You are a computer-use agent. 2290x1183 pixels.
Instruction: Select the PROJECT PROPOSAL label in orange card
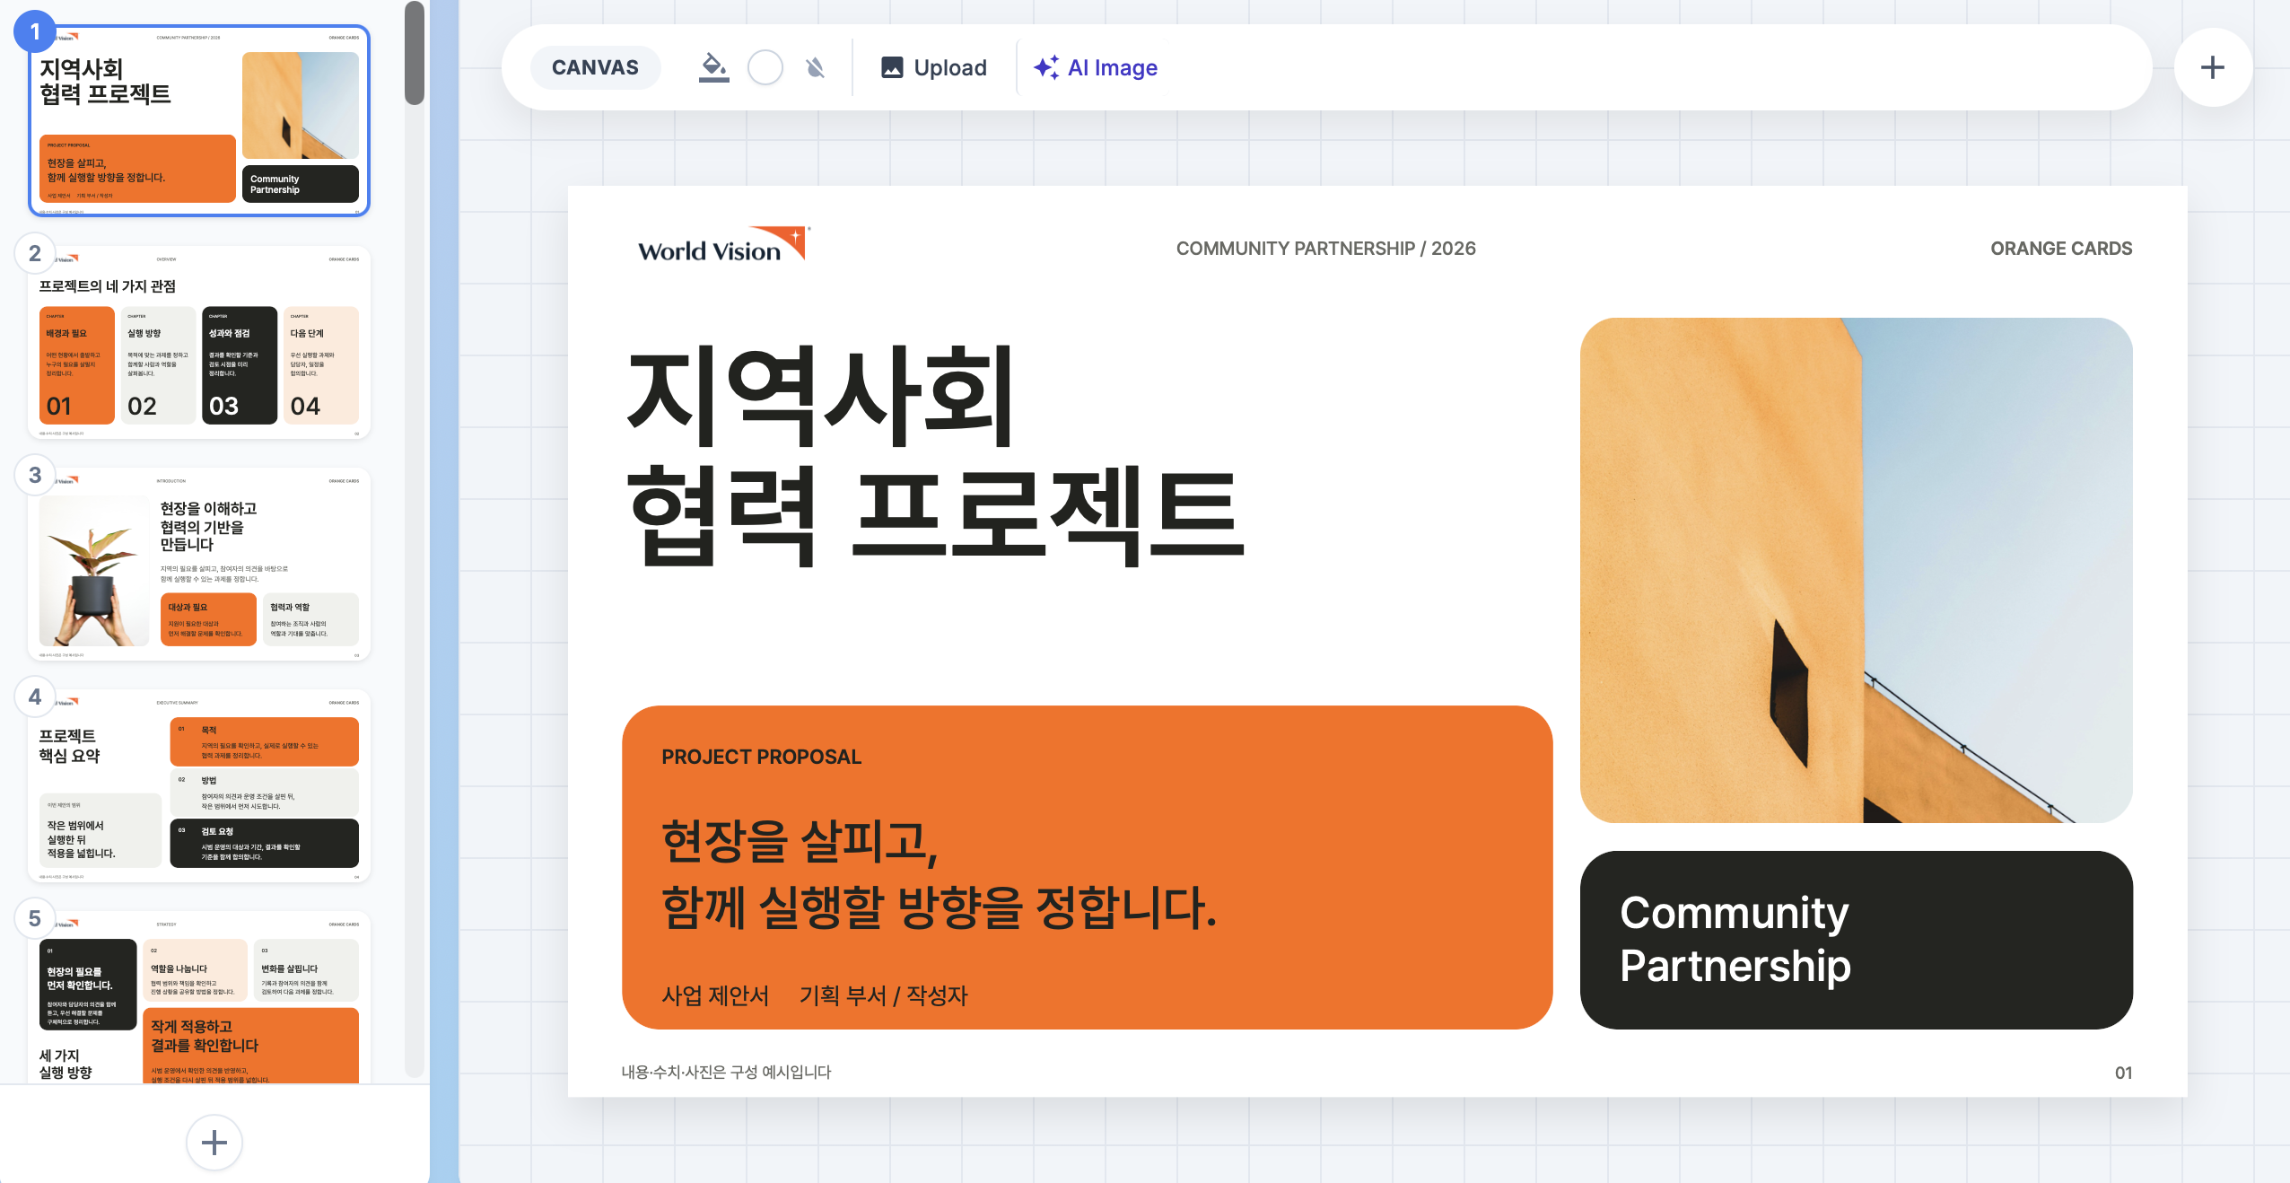click(761, 757)
